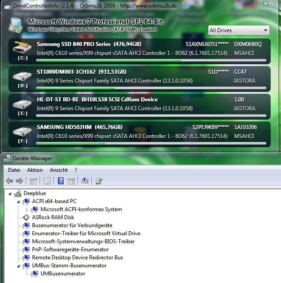The height and width of the screenshot is (283, 281).
Task: Select the Samsung SSD 840 PRO Series entry
Action: (x=139, y=51)
